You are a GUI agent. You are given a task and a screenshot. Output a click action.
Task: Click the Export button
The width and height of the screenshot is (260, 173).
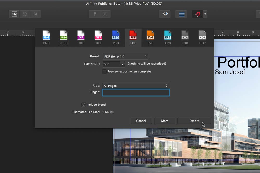tap(194, 121)
